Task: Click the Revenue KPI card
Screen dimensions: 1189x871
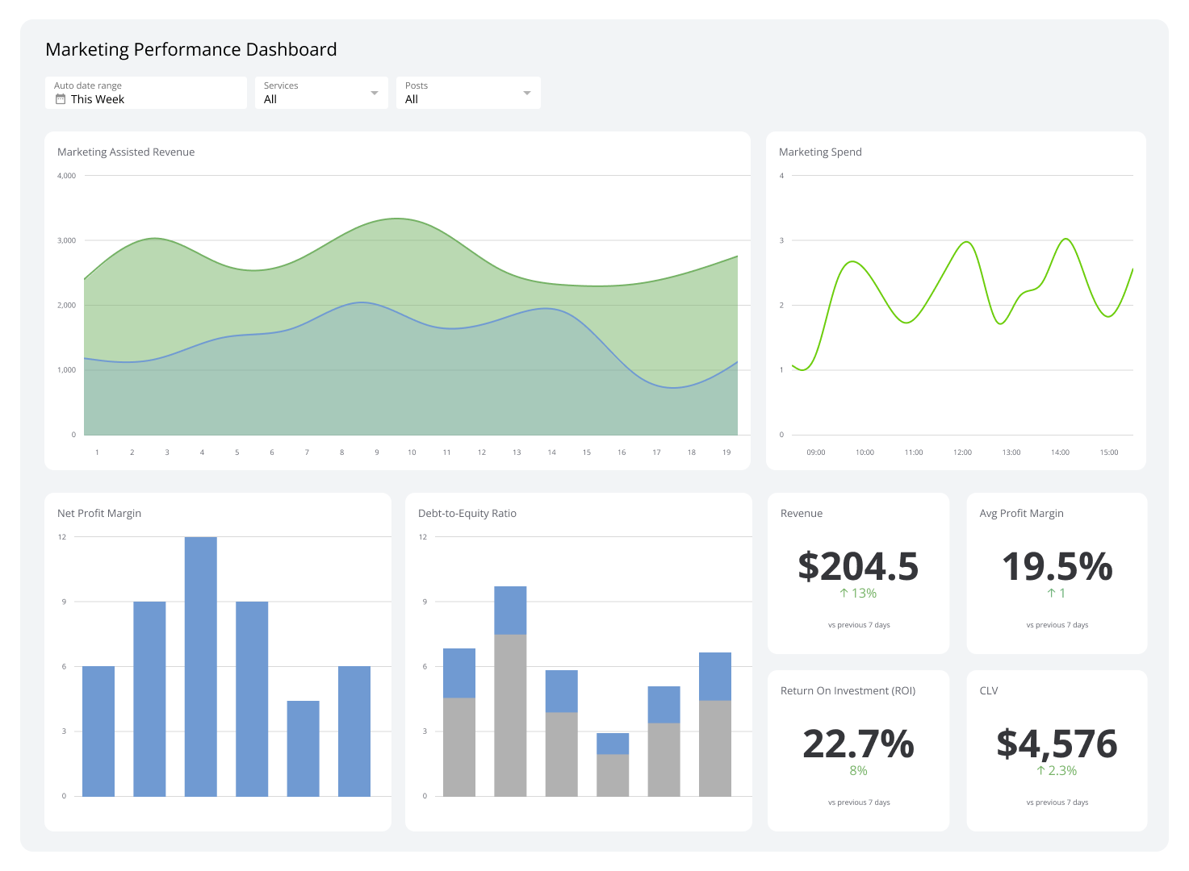Action: click(x=858, y=573)
